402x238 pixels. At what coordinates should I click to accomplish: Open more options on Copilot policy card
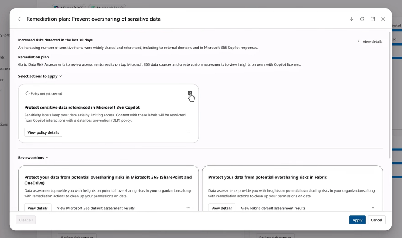[x=188, y=132]
